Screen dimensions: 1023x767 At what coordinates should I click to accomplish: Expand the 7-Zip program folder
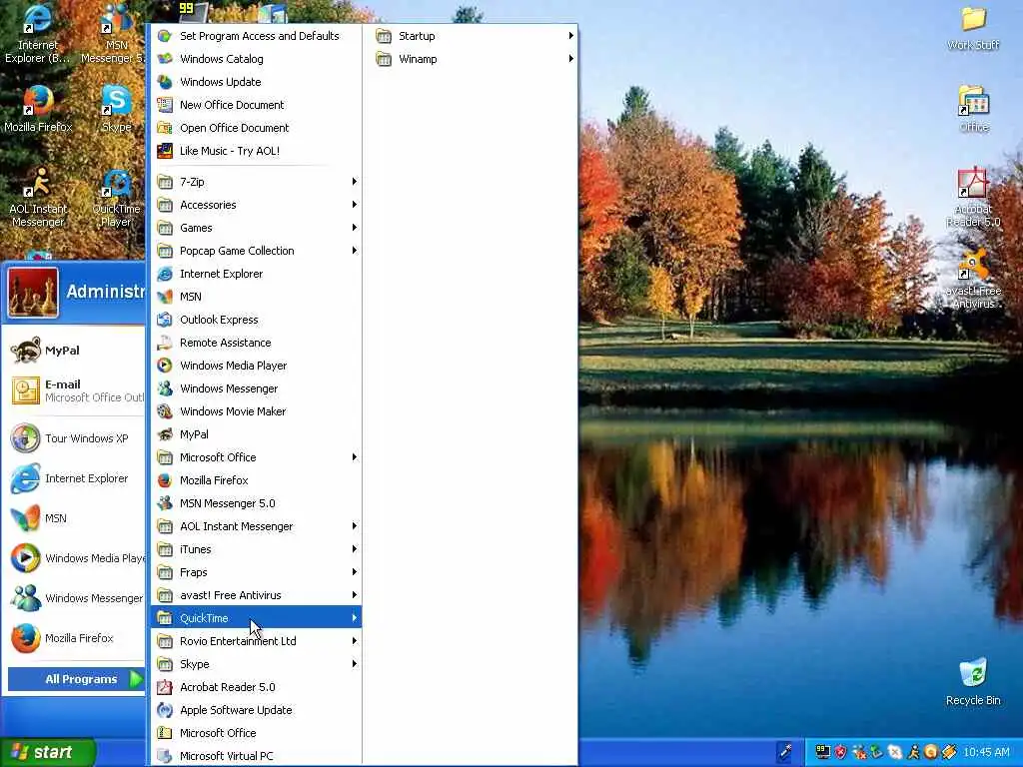point(256,182)
